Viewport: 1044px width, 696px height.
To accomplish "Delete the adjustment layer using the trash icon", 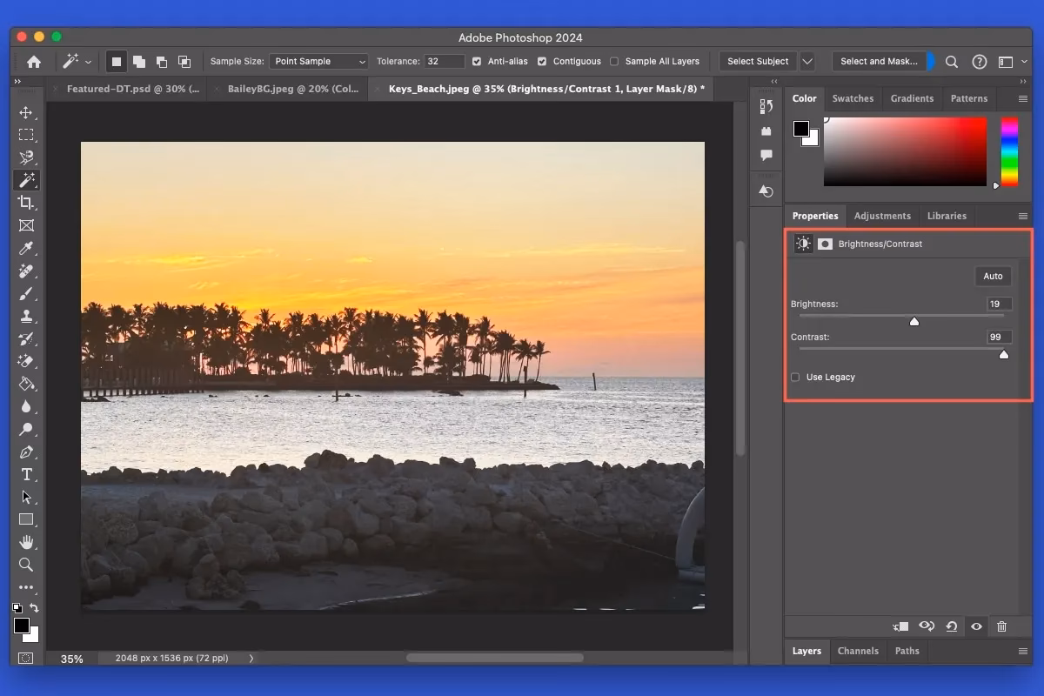I will pyautogui.click(x=1001, y=626).
